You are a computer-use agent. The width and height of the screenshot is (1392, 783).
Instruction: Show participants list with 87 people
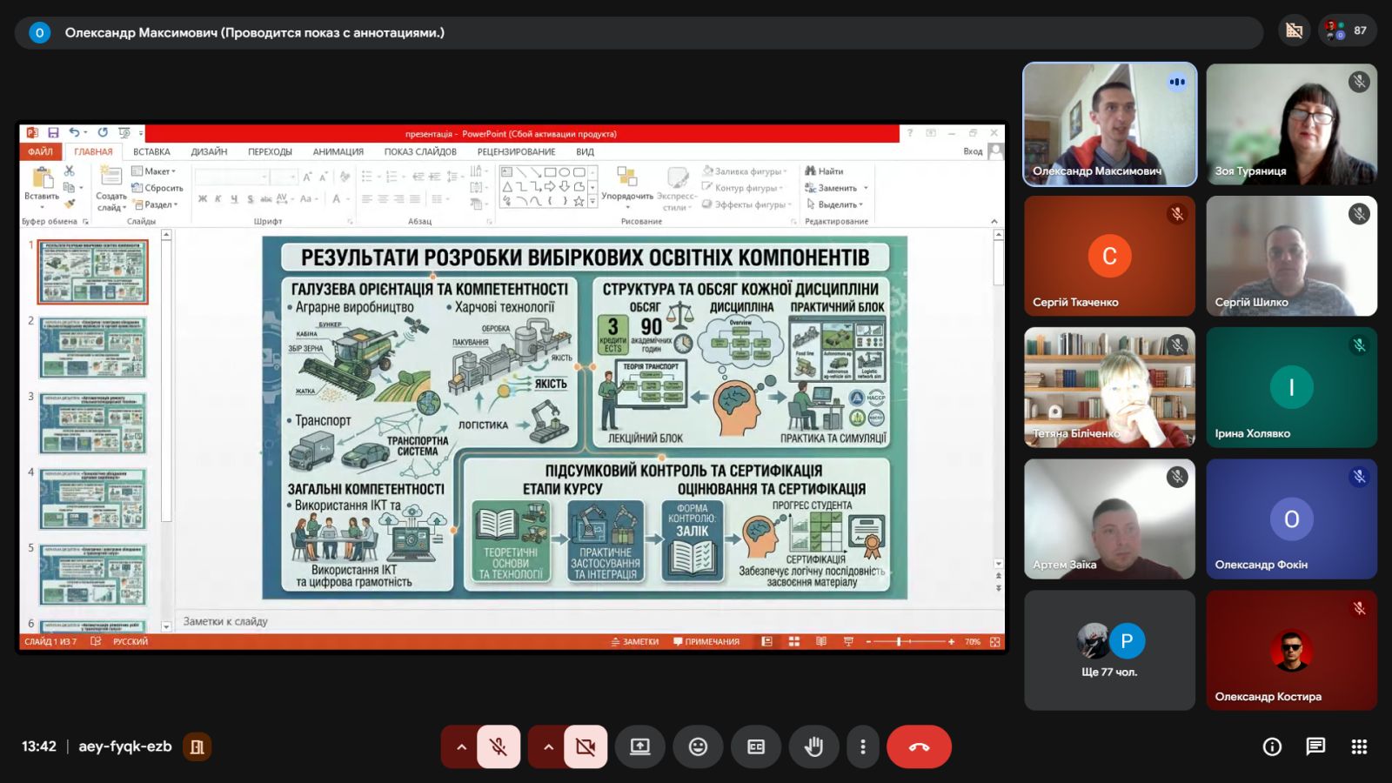click(1347, 31)
